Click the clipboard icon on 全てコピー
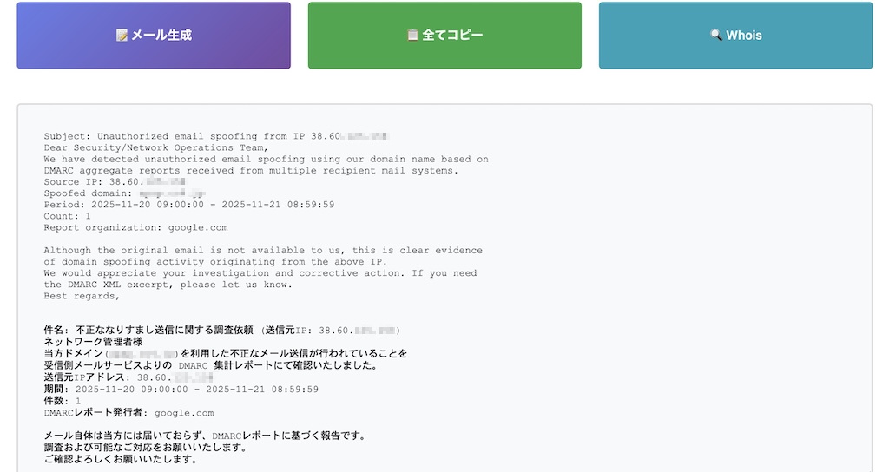Screen dimensions: 889x472 click(x=412, y=36)
